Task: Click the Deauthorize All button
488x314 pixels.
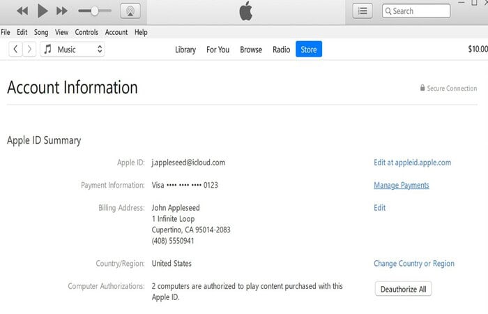Action: coord(404,289)
